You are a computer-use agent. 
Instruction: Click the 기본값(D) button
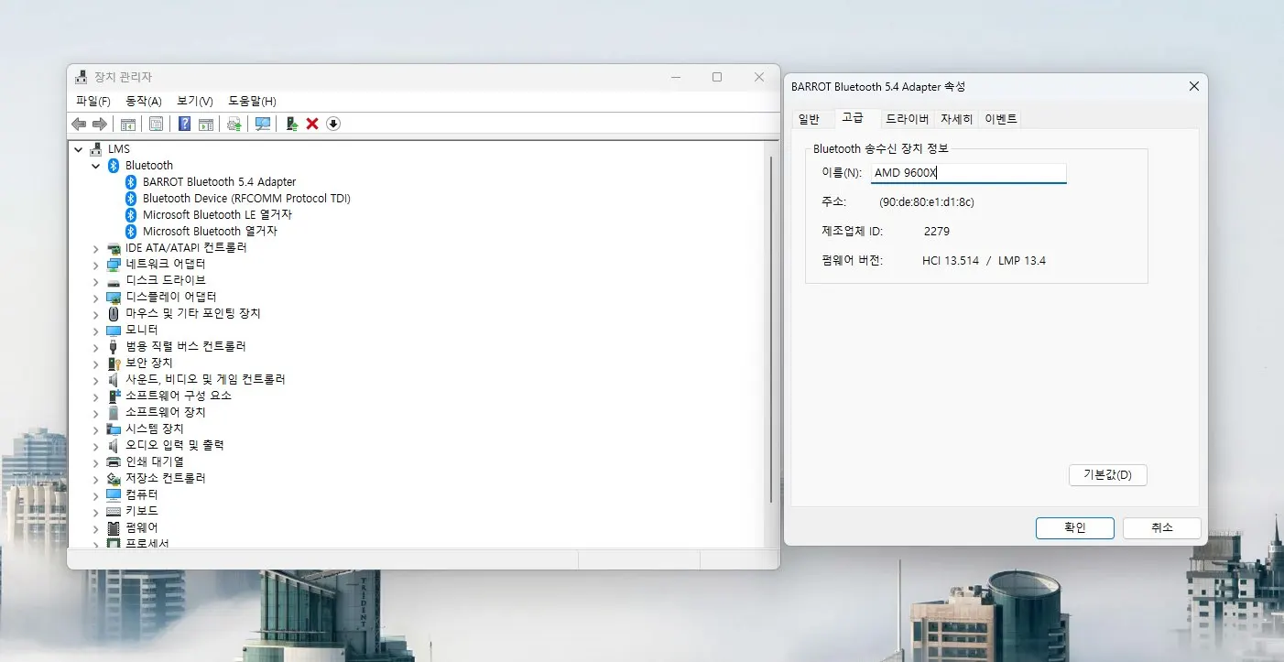(1108, 475)
